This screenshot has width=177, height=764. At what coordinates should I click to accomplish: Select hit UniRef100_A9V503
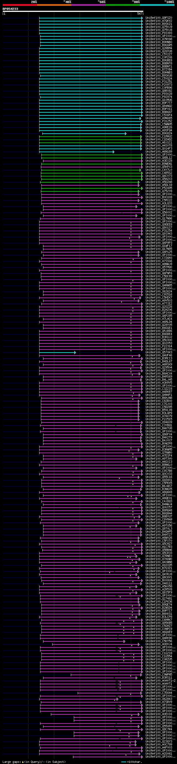(158, 301)
